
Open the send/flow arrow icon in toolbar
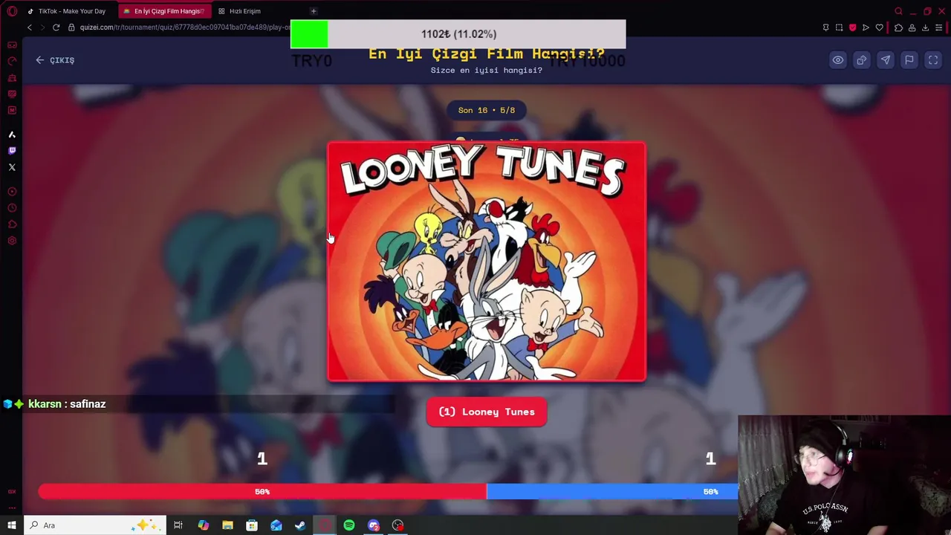pyautogui.click(x=866, y=27)
